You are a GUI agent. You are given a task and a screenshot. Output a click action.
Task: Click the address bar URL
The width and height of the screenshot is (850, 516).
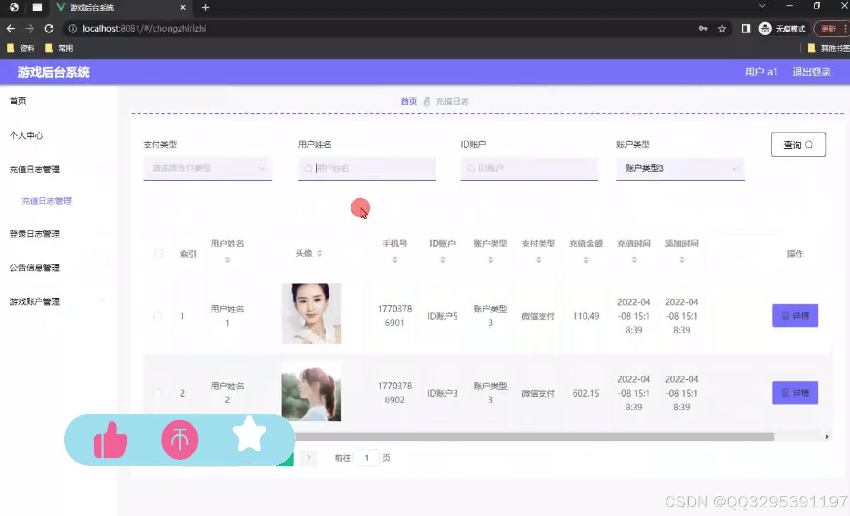[144, 29]
